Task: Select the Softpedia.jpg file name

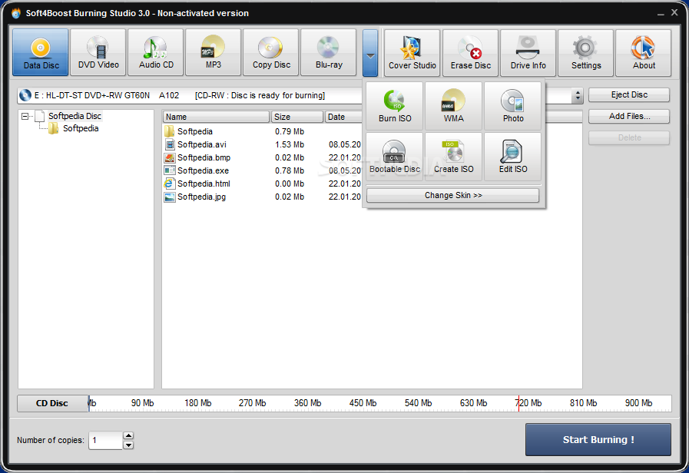Action: (201, 197)
